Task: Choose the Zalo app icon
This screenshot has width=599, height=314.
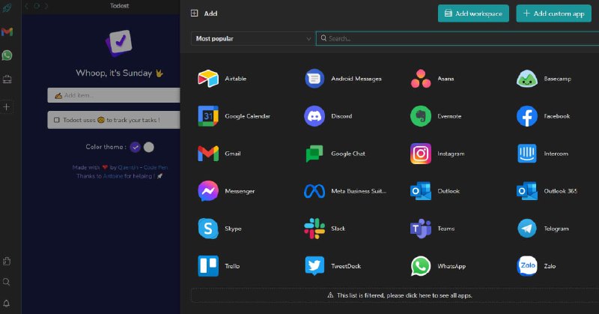Action: (527, 266)
